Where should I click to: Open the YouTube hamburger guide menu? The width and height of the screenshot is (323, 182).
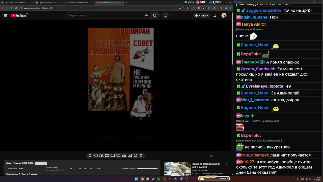coord(5,15)
